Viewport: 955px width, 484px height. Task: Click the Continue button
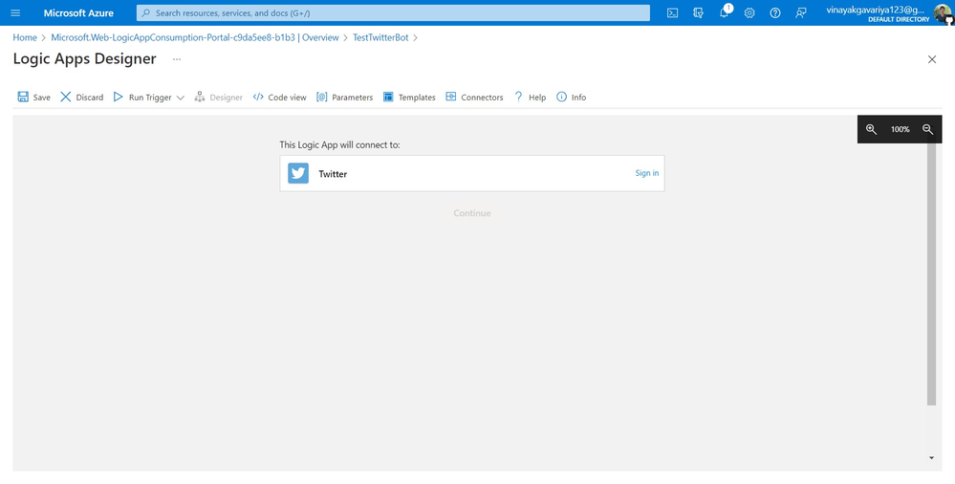[x=472, y=213]
